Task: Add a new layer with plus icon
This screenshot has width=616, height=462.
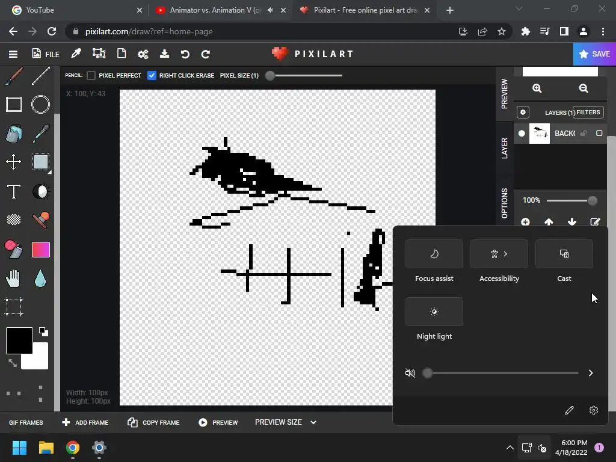Action: (525, 222)
